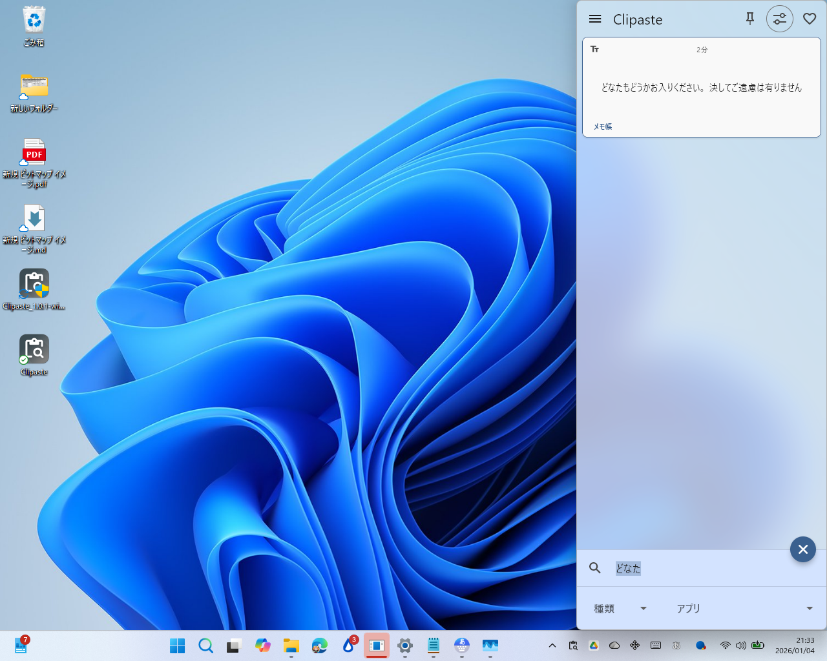
Task: Open Settings from the taskbar gear icon
Action: pos(404,645)
